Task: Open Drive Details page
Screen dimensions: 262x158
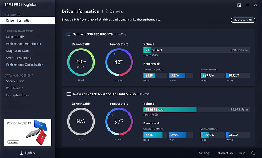Action: 15,37
